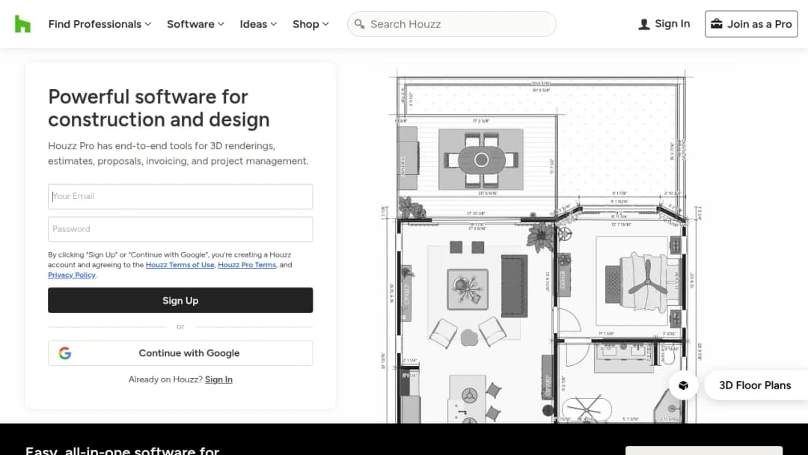Click the black Sign Up button
Image resolution: width=808 pixels, height=455 pixels.
[x=180, y=300]
